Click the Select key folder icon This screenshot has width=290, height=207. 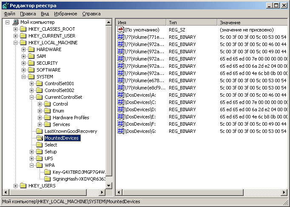click(40, 145)
